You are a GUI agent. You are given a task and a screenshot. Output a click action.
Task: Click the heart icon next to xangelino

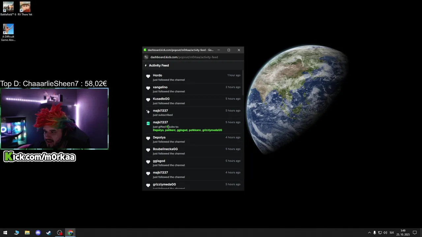148,88
